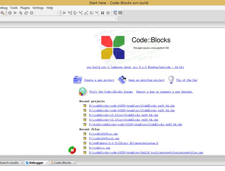This screenshot has height=171, width=225.
Task: Open recent file E:\code\cc.cpp
Action: click(x=100, y=148)
